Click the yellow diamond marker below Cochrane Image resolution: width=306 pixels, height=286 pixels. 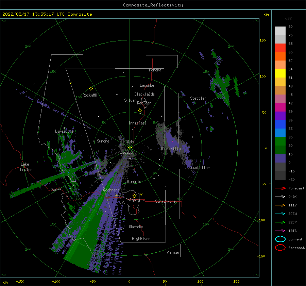tap(116, 196)
